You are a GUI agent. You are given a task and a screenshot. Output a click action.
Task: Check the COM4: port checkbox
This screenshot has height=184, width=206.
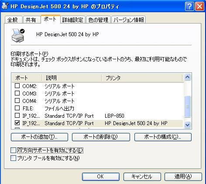17,101
